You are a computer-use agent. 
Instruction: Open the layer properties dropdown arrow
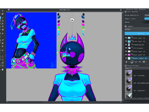[147, 62]
